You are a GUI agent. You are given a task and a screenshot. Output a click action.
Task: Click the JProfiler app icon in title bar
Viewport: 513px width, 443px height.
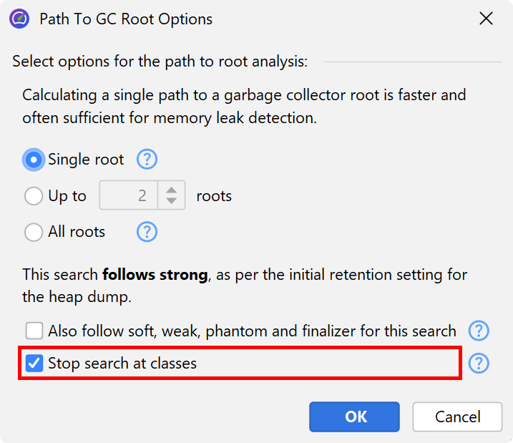pyautogui.click(x=19, y=19)
